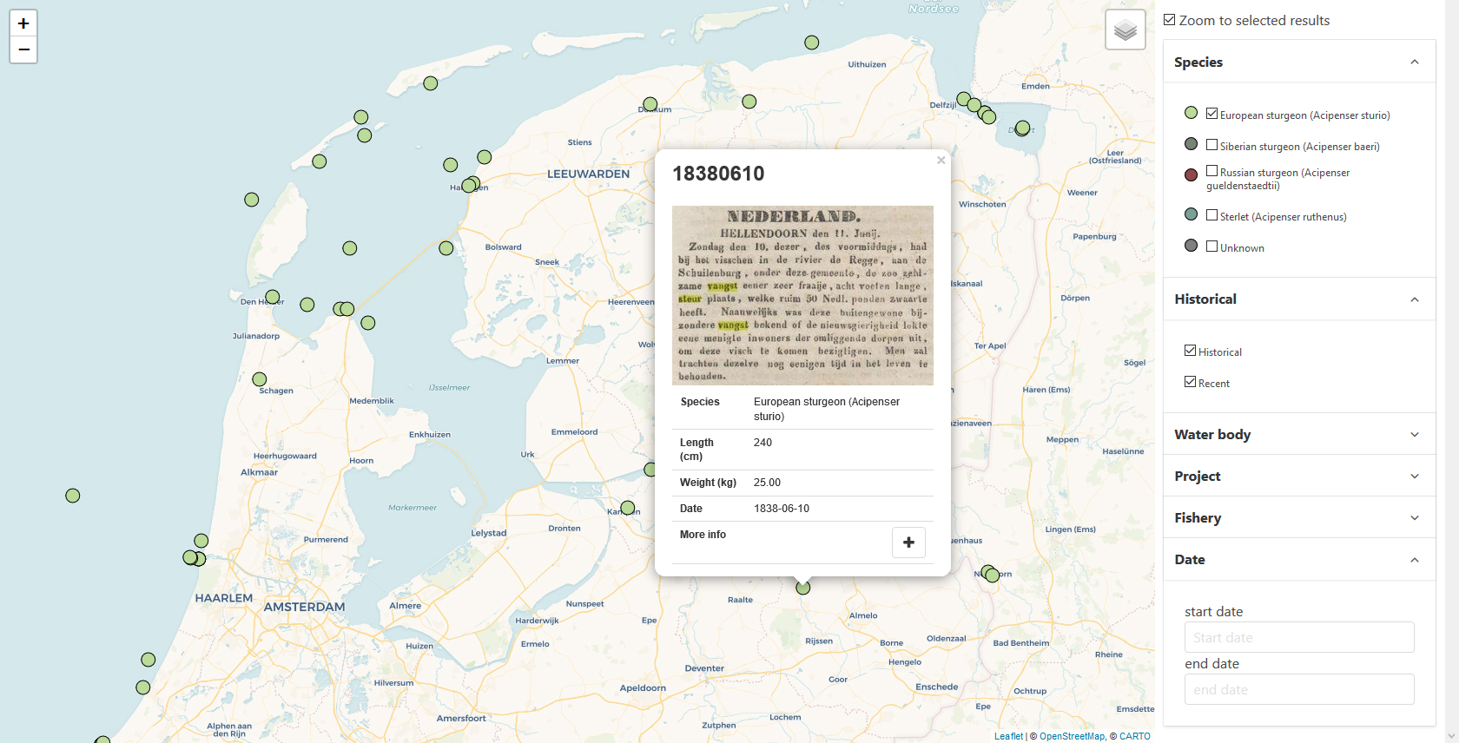Select the marker near Dokkum

[650, 104]
